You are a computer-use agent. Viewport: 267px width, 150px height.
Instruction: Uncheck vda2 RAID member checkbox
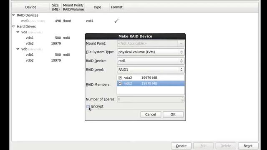[x=120, y=78]
